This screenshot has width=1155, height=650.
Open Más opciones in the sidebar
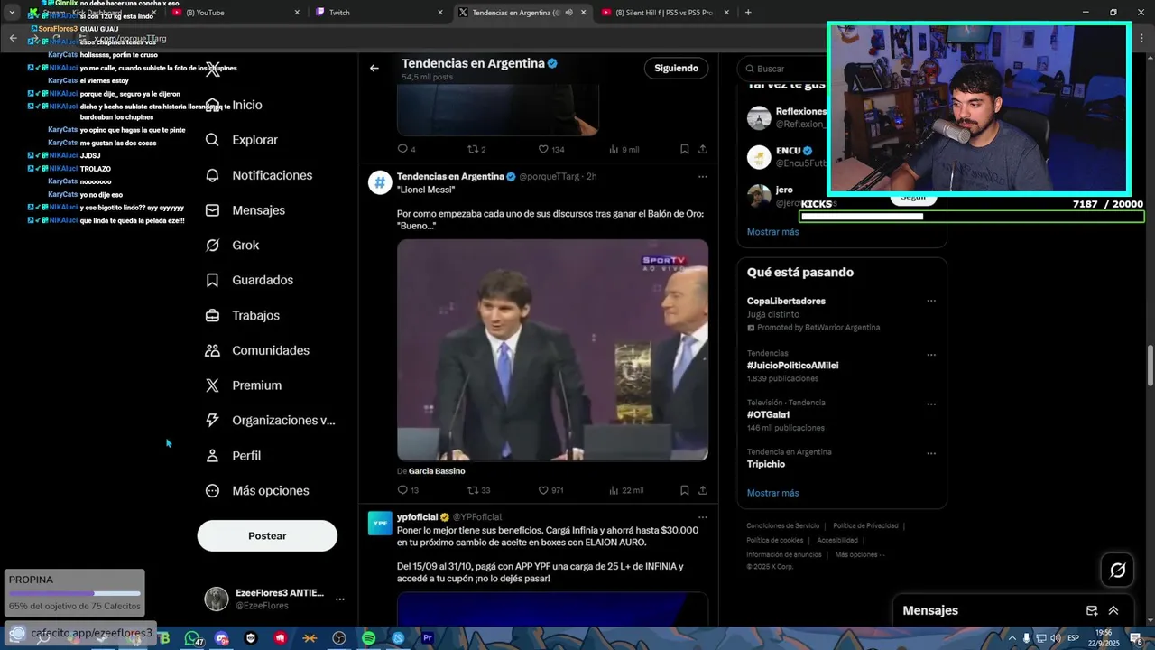(x=257, y=491)
